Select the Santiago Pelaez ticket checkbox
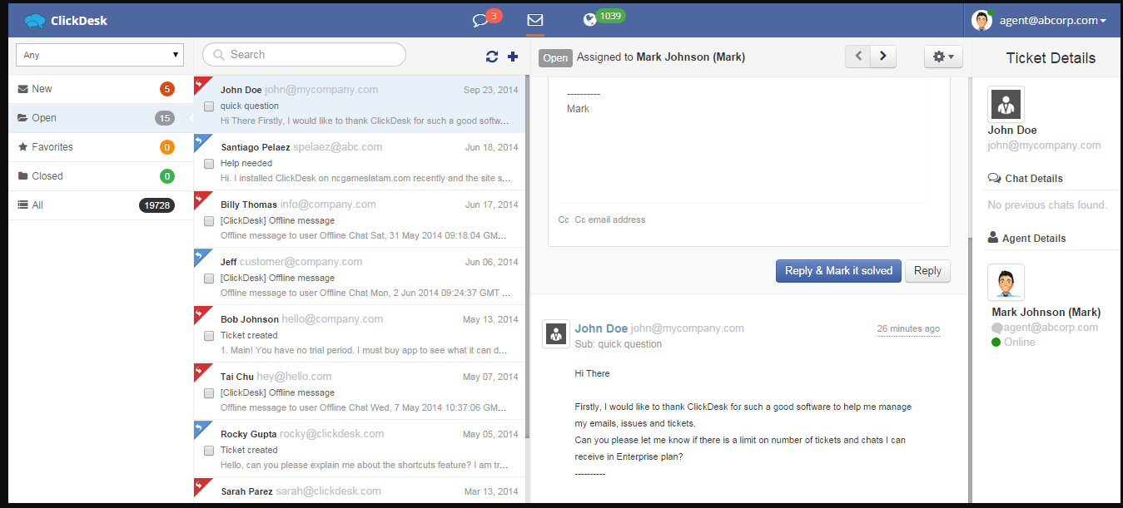Screen dimensions: 1123x508 209,164
